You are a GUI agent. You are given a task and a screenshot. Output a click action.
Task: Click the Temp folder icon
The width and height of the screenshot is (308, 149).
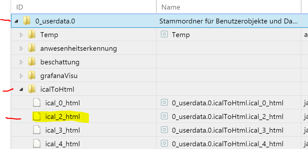[32, 35]
